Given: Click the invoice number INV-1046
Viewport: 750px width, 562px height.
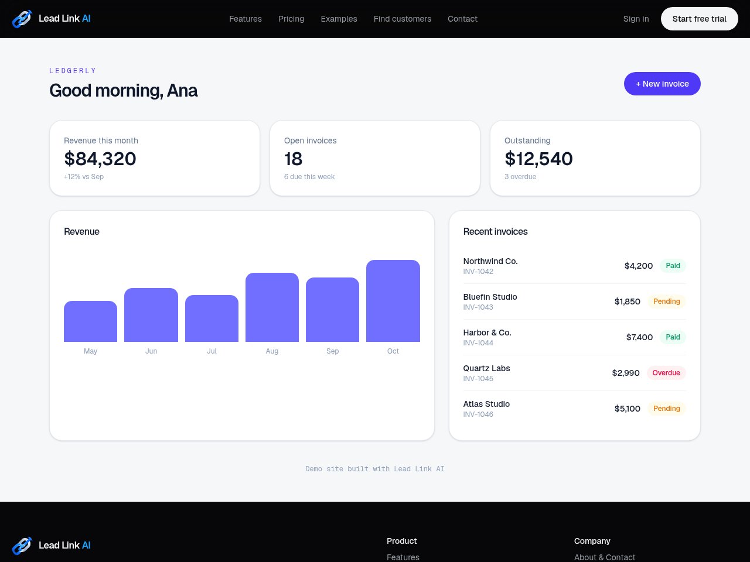Looking at the screenshot, I should 478,414.
